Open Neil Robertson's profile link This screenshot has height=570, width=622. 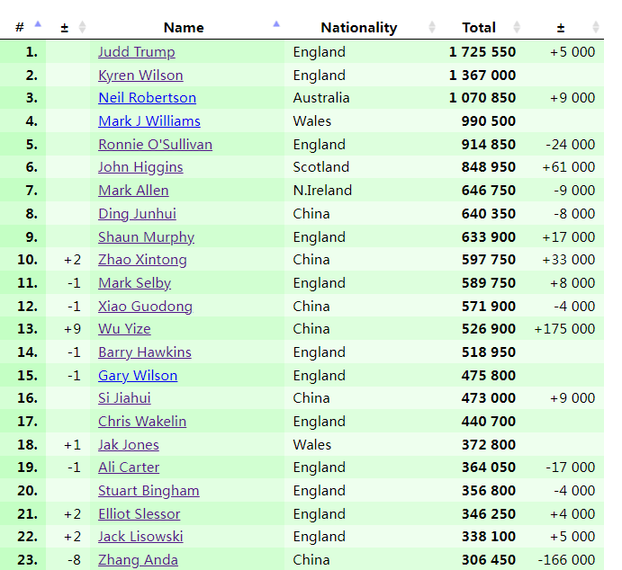tap(147, 98)
